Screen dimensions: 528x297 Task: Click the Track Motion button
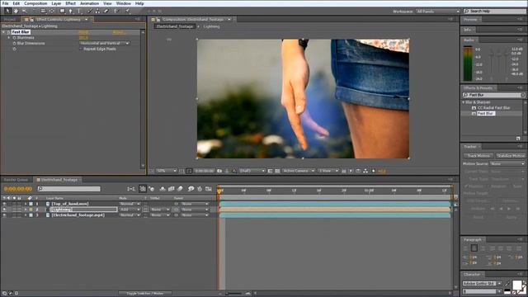[x=478, y=156]
